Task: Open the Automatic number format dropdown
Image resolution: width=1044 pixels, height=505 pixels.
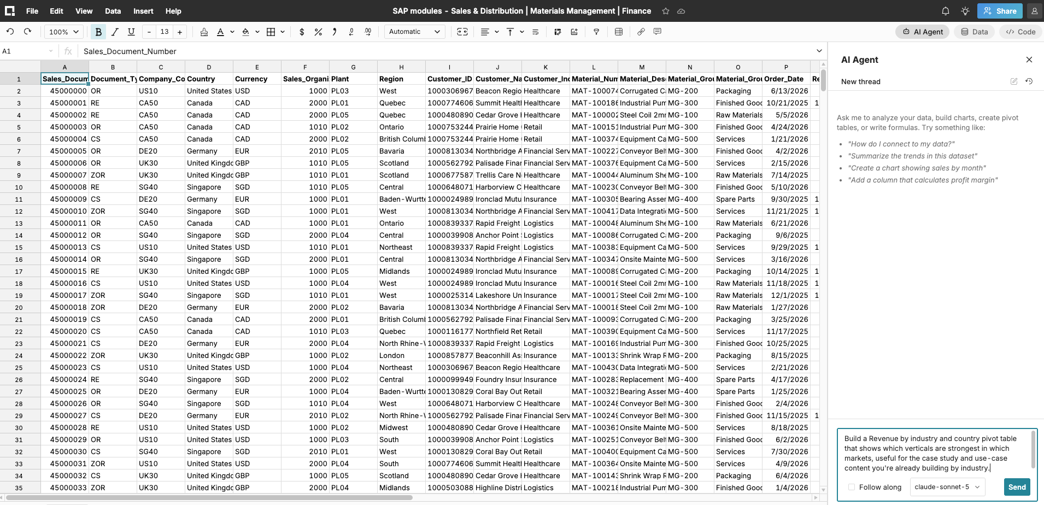Action: [x=415, y=32]
